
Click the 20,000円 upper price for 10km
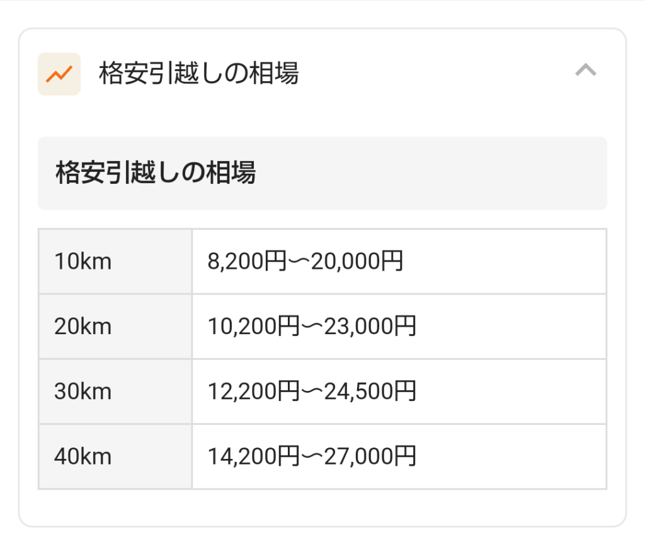pos(357,261)
